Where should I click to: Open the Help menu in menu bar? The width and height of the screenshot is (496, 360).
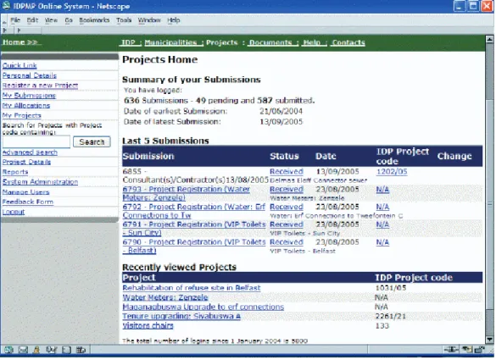click(173, 20)
